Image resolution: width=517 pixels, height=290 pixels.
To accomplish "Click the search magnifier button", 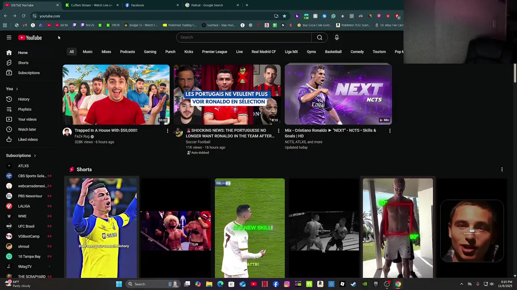I will pyautogui.click(x=319, y=37).
